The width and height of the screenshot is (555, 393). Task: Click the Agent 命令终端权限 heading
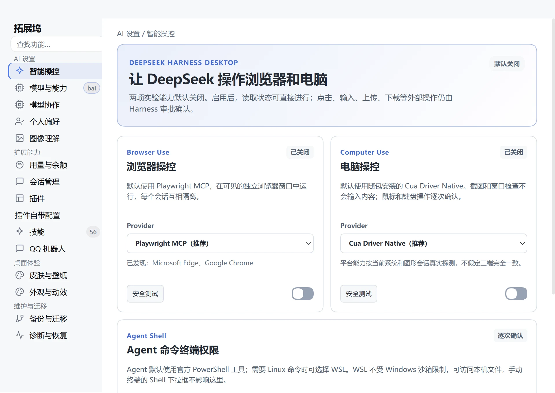tap(173, 350)
